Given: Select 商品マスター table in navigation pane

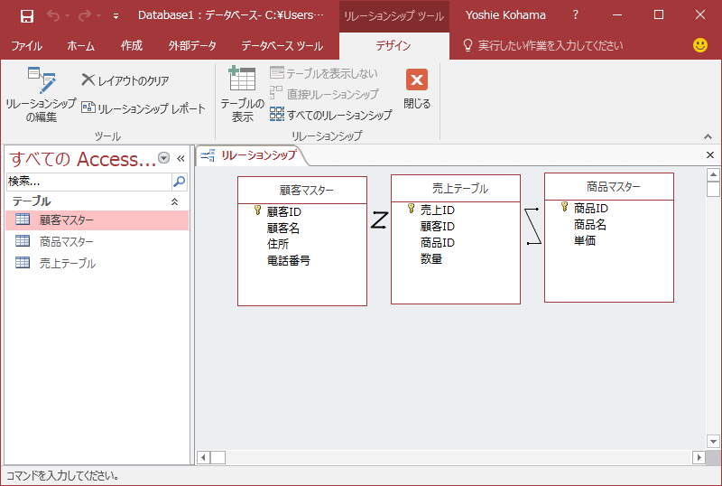Looking at the screenshot, I should pyautogui.click(x=97, y=241).
